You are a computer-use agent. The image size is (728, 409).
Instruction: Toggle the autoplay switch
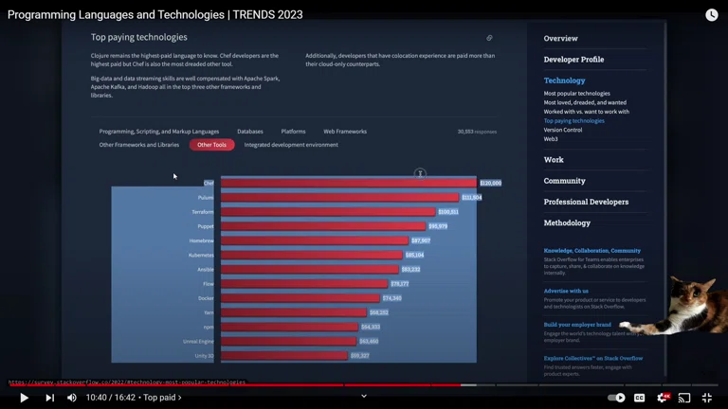616,398
